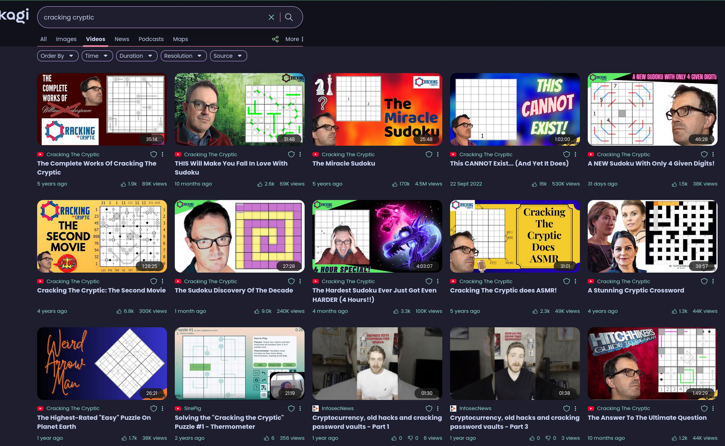The height and width of the screenshot is (446, 725).
Task: Click InfosecNews favicon on Part 1 video
Action: (x=316, y=409)
